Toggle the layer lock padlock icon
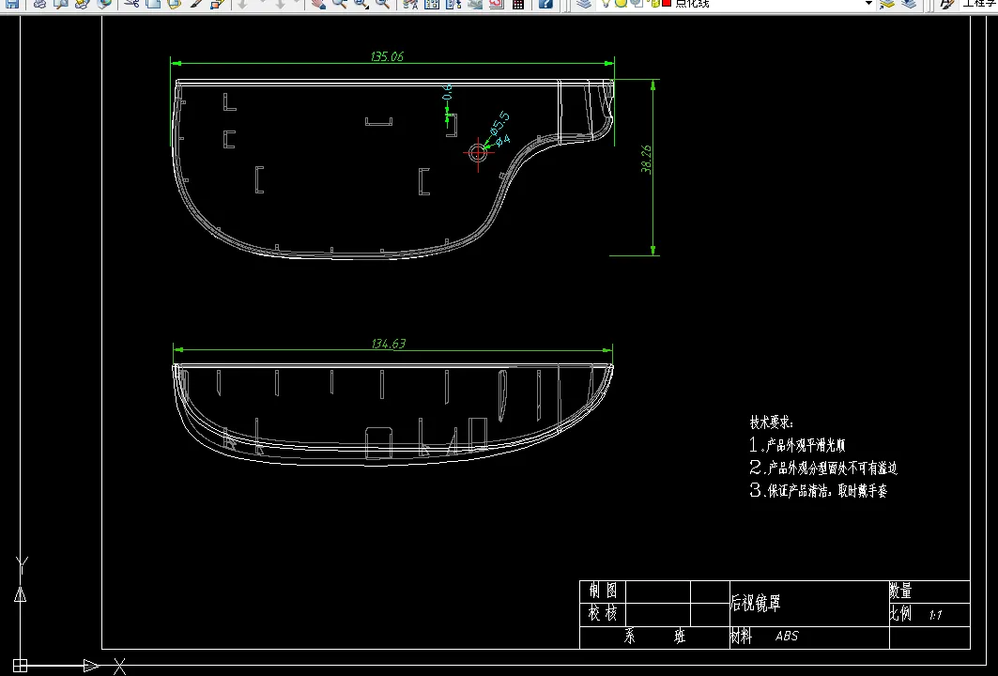This screenshot has width=998, height=676. pos(654,3)
